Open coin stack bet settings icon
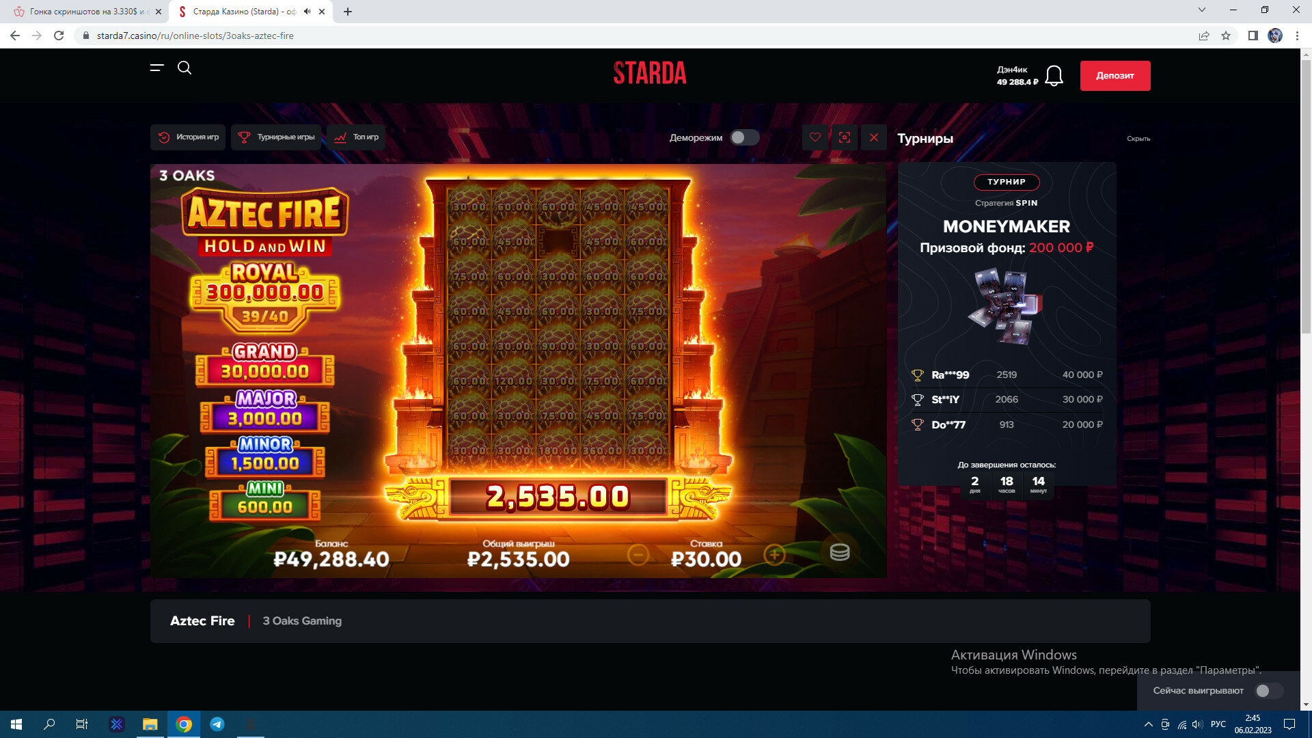The height and width of the screenshot is (738, 1312). pyautogui.click(x=839, y=552)
